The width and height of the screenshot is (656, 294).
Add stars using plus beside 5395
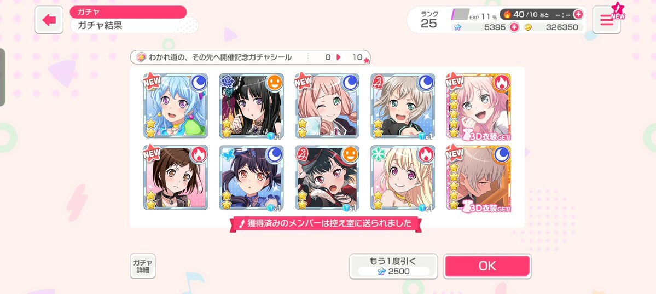pyautogui.click(x=514, y=27)
